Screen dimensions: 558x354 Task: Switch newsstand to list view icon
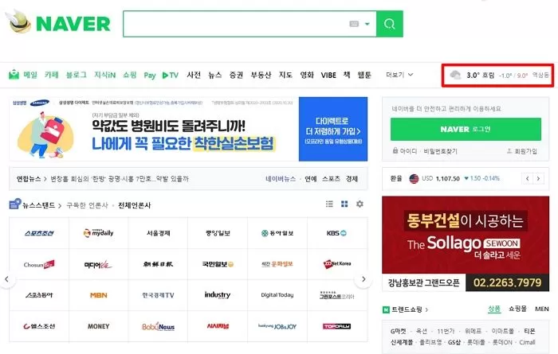tap(329, 204)
